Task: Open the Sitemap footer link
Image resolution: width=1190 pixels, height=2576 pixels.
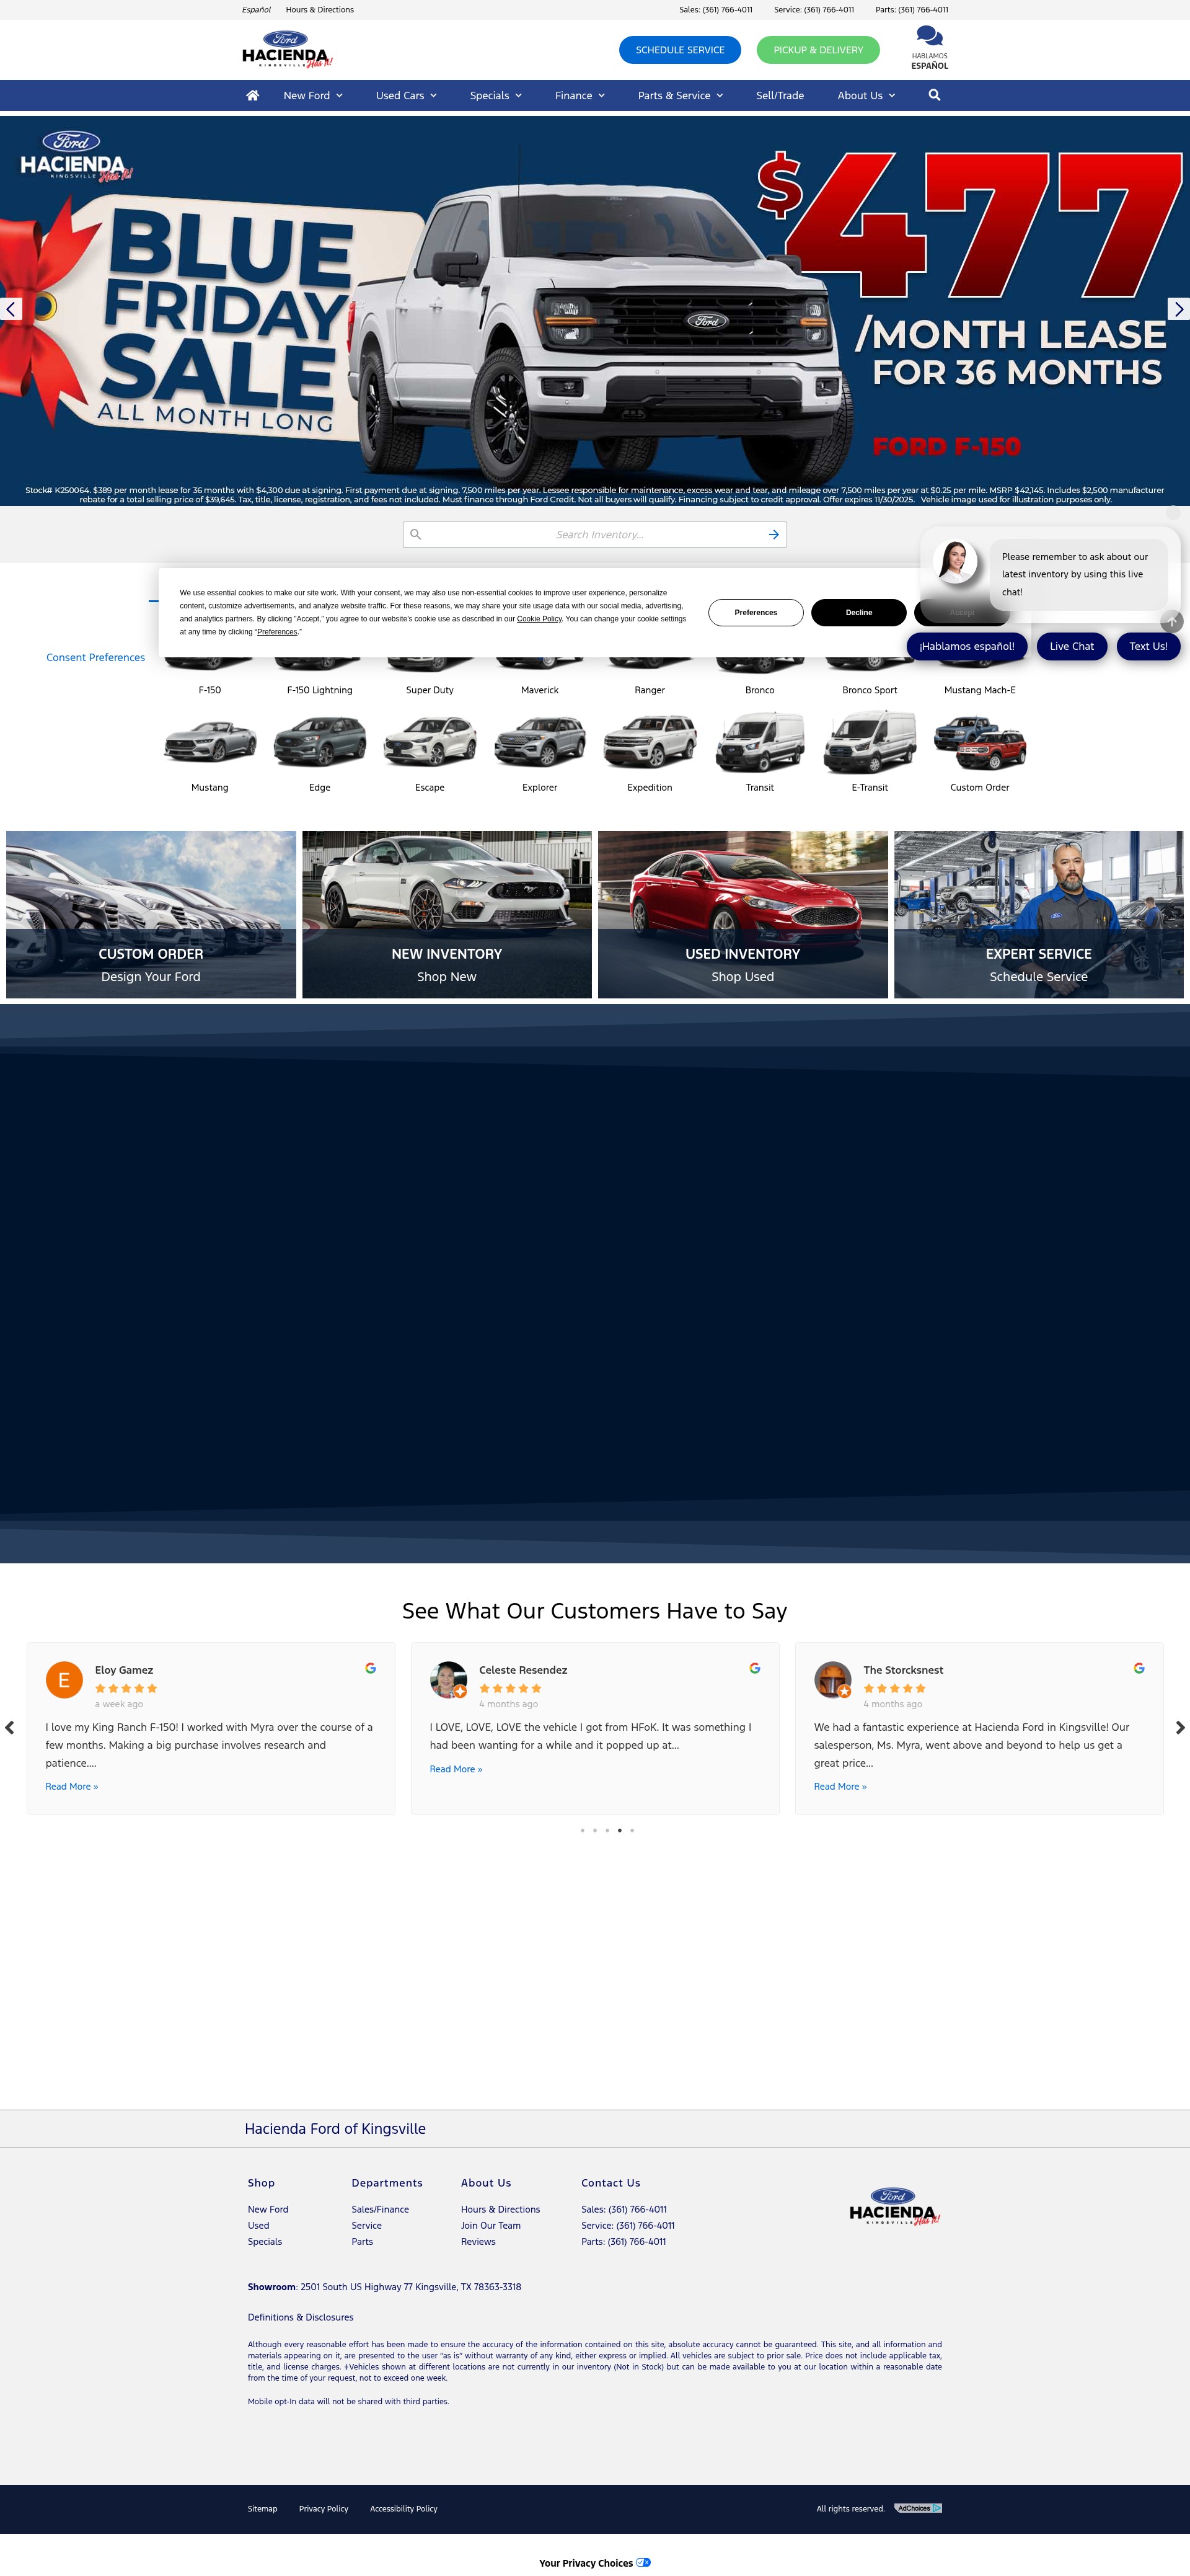Action: [263, 2508]
